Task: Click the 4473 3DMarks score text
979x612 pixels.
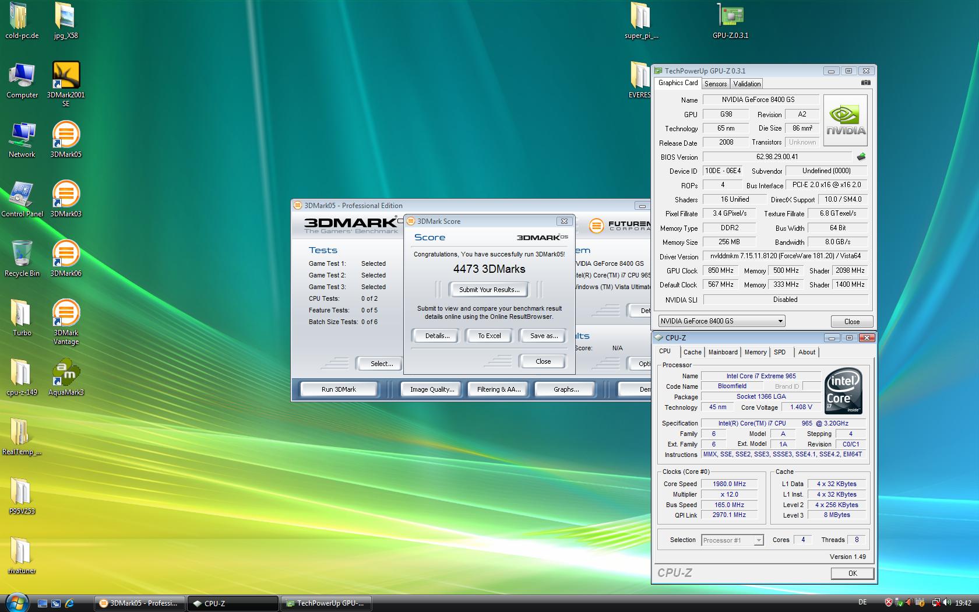Action: (x=489, y=269)
